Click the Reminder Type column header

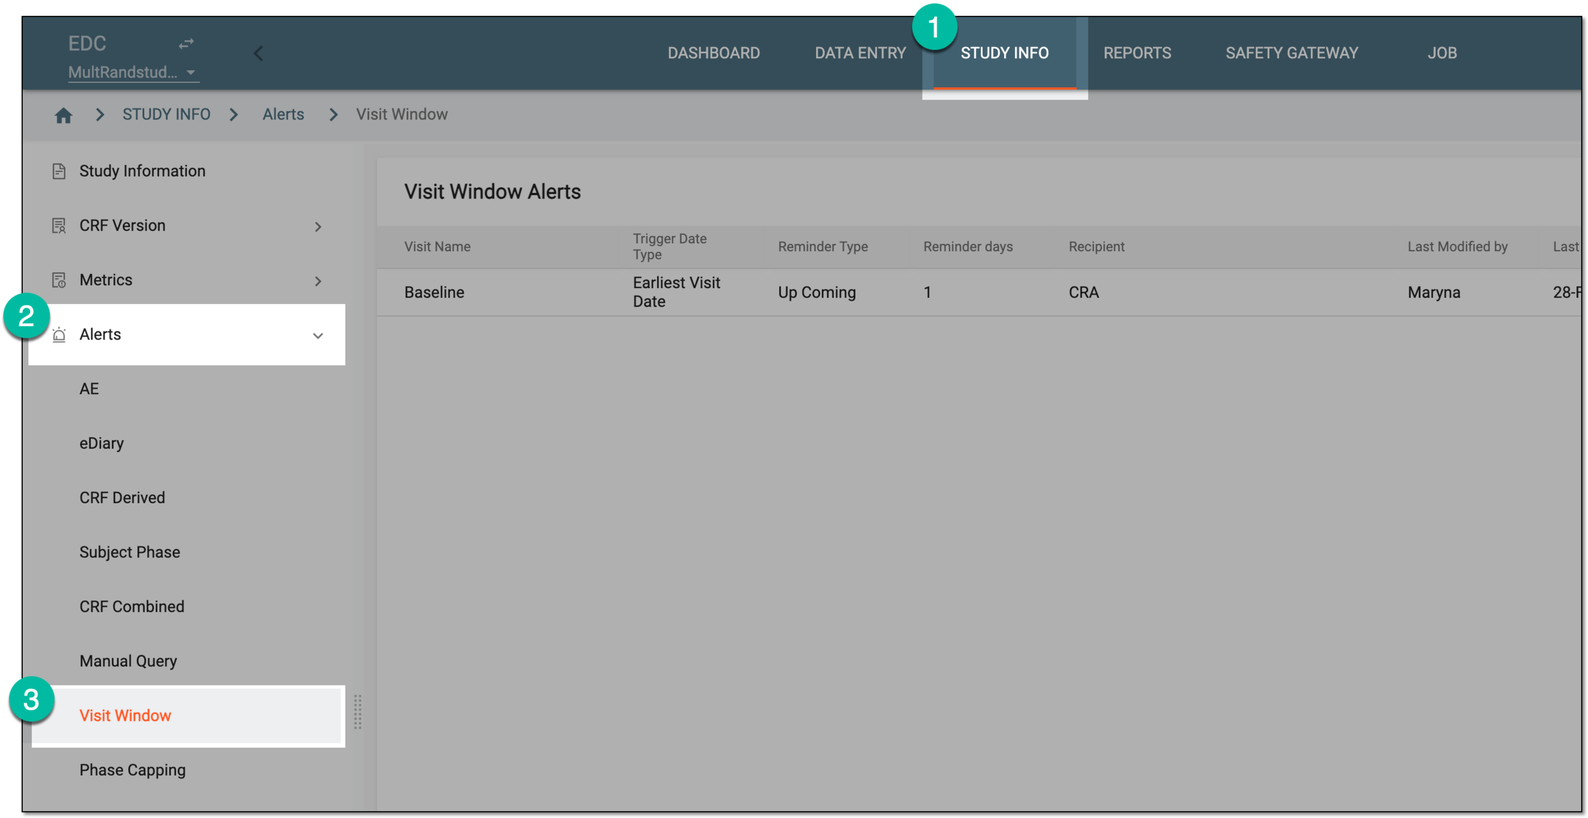click(823, 247)
